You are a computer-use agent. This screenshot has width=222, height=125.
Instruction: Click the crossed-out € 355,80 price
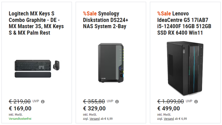click(94, 101)
